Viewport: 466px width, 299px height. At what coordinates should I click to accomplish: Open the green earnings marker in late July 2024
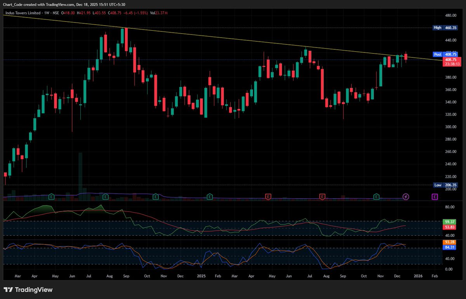coord(105,197)
